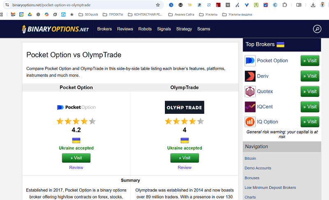Open the Утилиты выдача bookmarks folder

pos(237,14)
